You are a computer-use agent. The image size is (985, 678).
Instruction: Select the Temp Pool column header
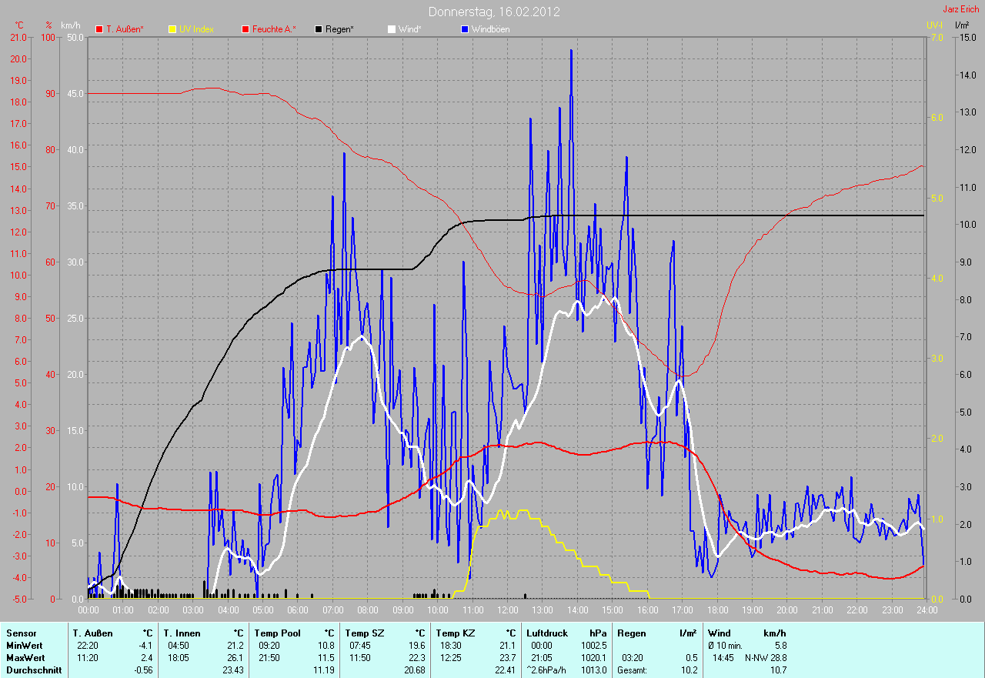click(x=277, y=633)
